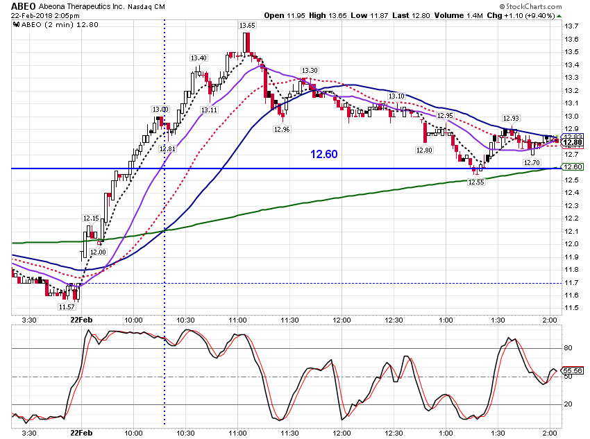Viewport: 590px width, 439px height.
Task: Click the 12.93 callout label
Action: tap(511, 119)
